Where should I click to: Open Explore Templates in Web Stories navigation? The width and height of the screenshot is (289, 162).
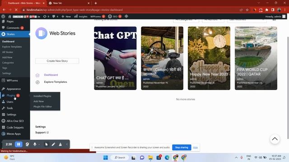point(56,82)
